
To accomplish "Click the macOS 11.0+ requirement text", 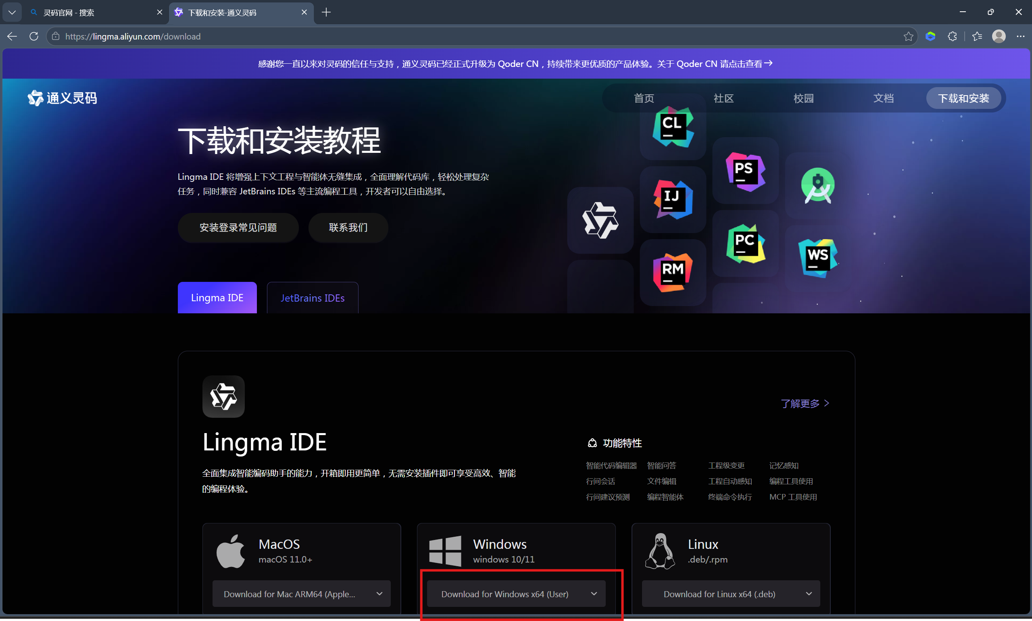I will click(286, 559).
